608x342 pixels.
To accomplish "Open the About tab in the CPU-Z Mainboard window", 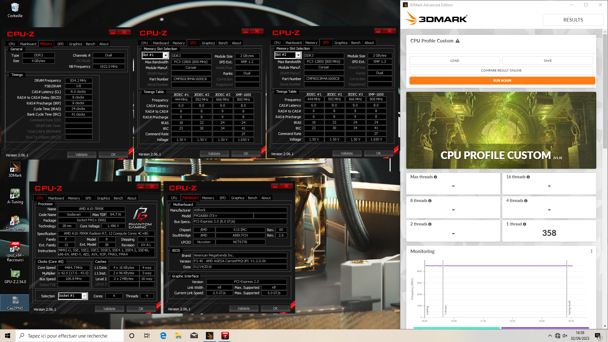I will [x=266, y=198].
